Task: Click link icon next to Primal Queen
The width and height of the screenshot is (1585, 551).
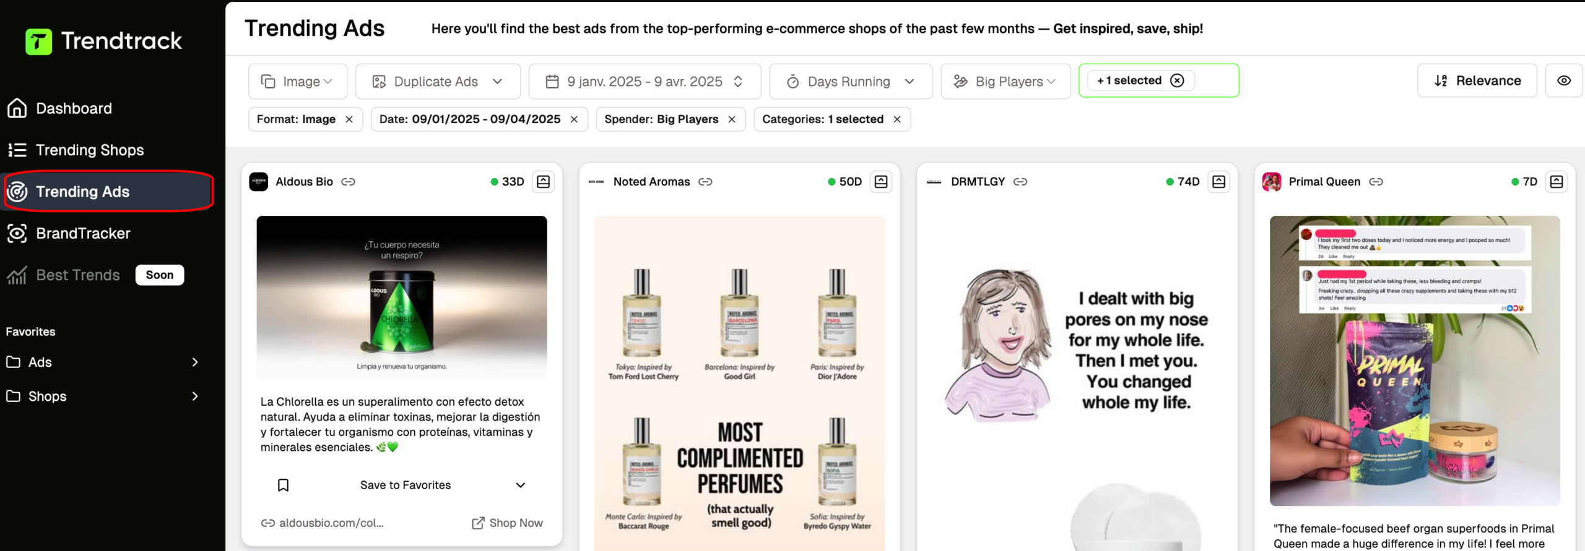Action: tap(1376, 181)
